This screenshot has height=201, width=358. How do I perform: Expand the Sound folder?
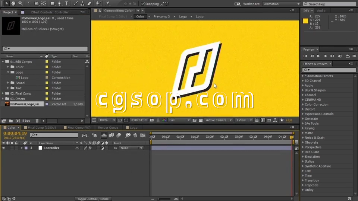pos(8,83)
